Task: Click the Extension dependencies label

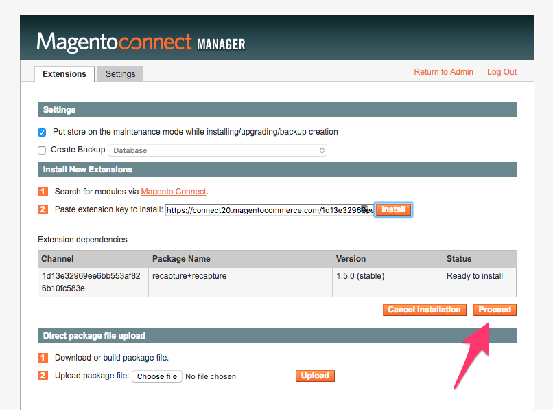Action: tap(82, 240)
